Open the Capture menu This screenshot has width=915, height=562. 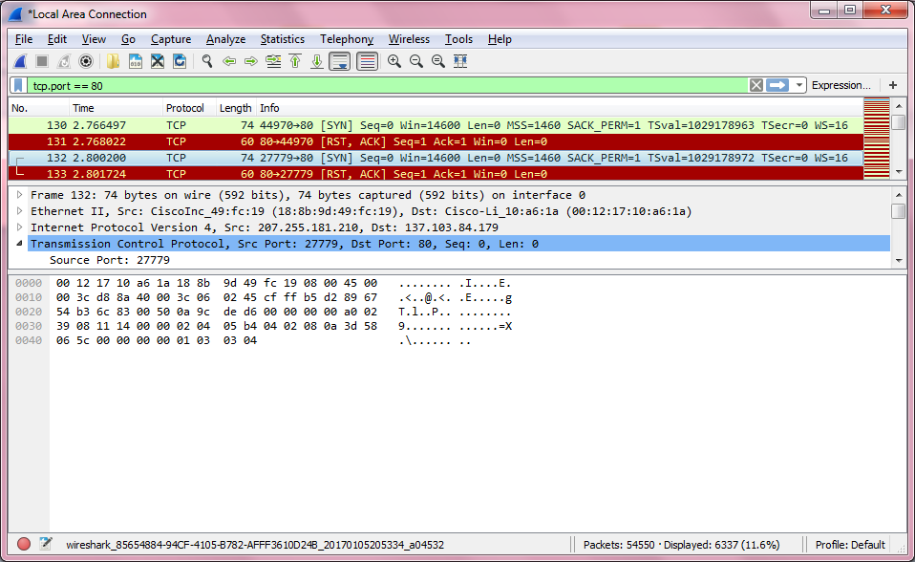[x=171, y=39]
